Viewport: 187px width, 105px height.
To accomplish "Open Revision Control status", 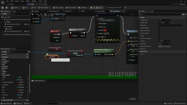I will pos(180,104).
